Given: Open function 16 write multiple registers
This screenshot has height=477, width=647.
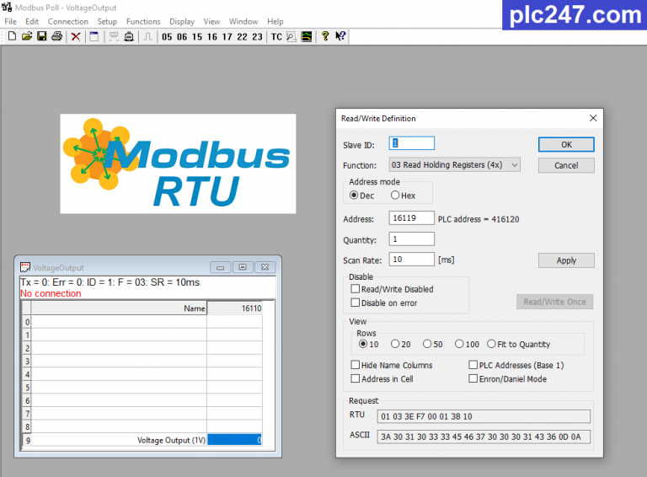Looking at the screenshot, I should pyautogui.click(x=212, y=37).
